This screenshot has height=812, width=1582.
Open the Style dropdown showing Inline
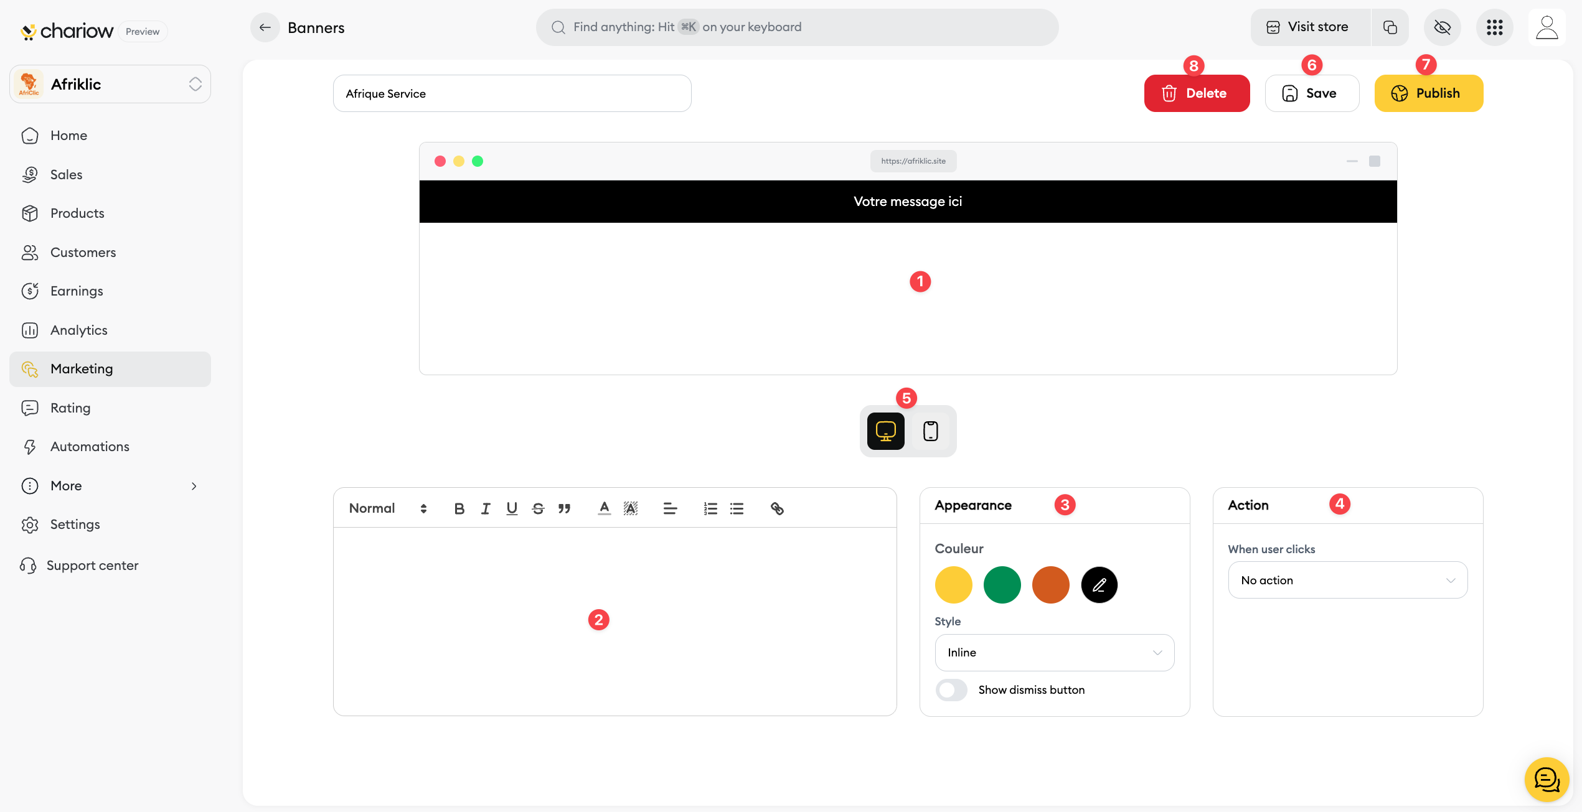click(1054, 652)
